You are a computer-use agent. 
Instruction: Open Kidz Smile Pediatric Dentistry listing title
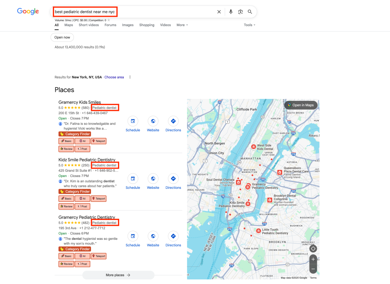(x=87, y=160)
